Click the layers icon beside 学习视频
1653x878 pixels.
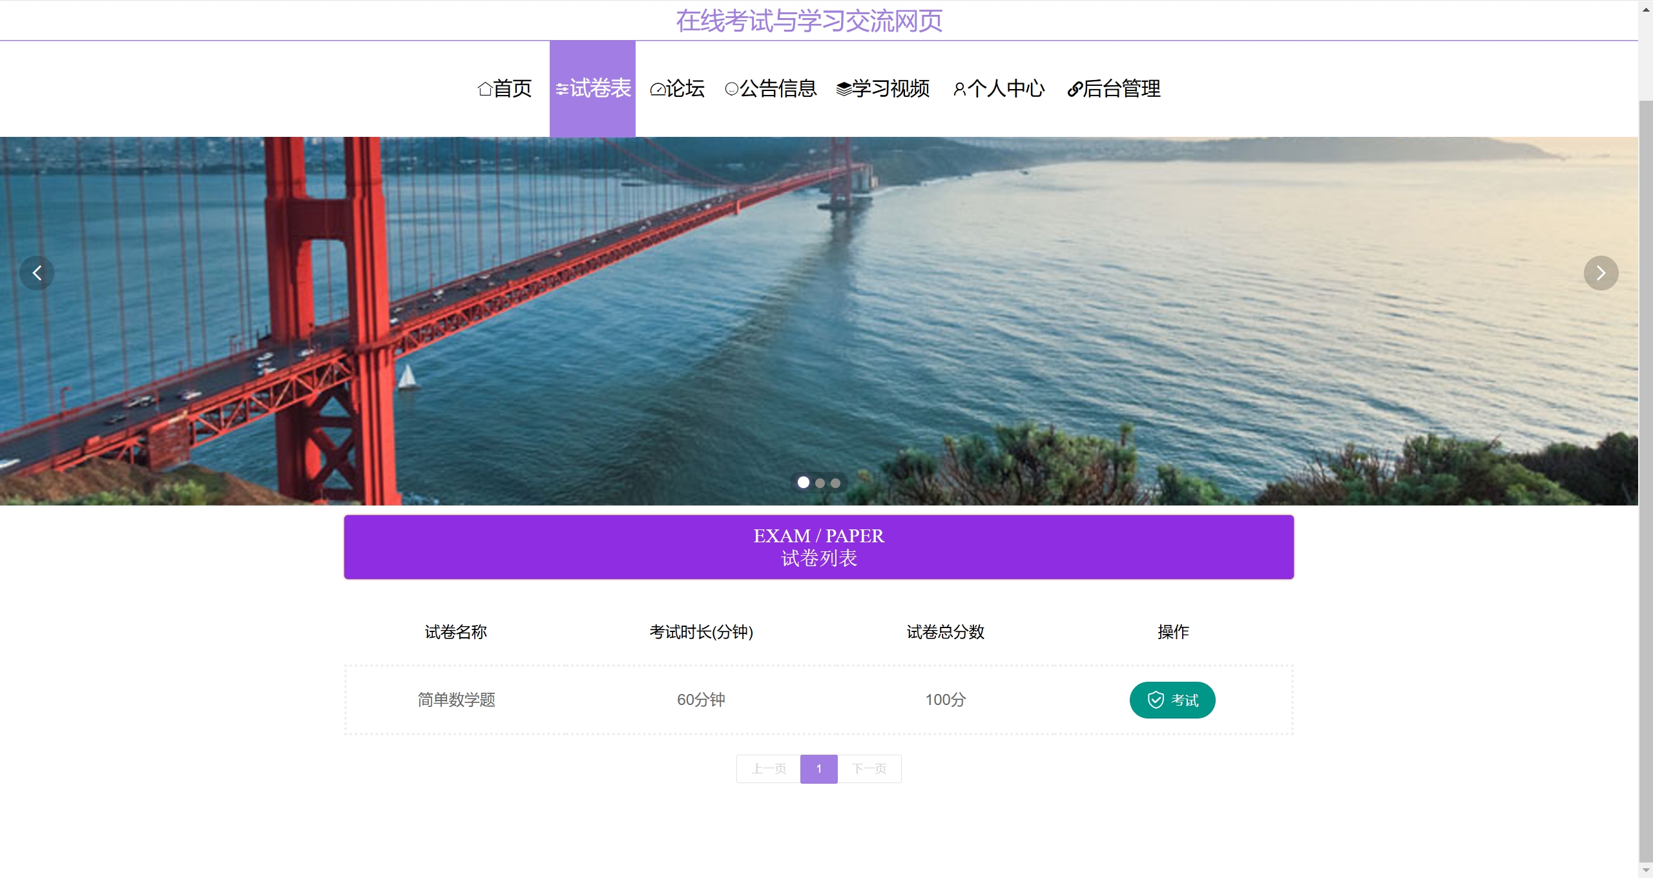click(844, 89)
